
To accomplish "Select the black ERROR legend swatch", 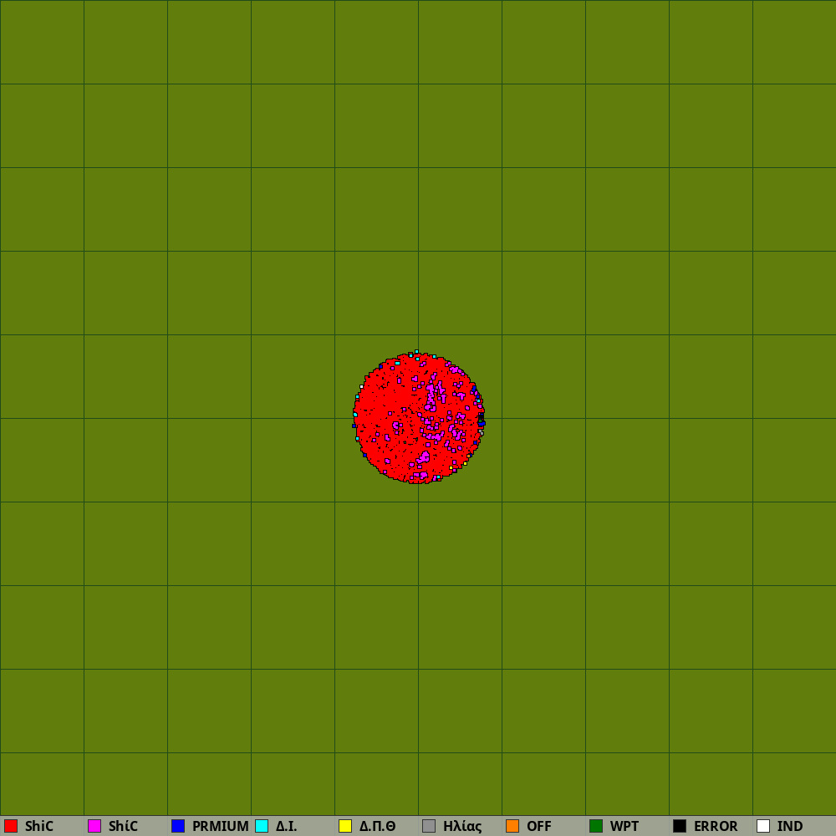I will 680,826.
